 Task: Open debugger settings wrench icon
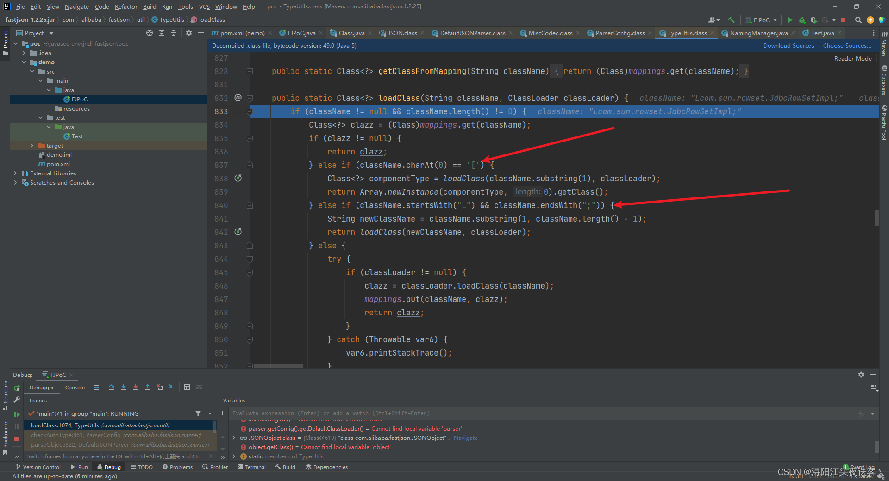[17, 399]
